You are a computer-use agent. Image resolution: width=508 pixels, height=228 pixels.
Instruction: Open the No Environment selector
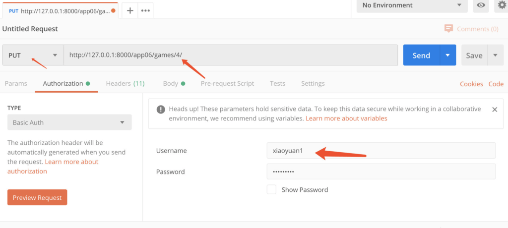coord(412,5)
